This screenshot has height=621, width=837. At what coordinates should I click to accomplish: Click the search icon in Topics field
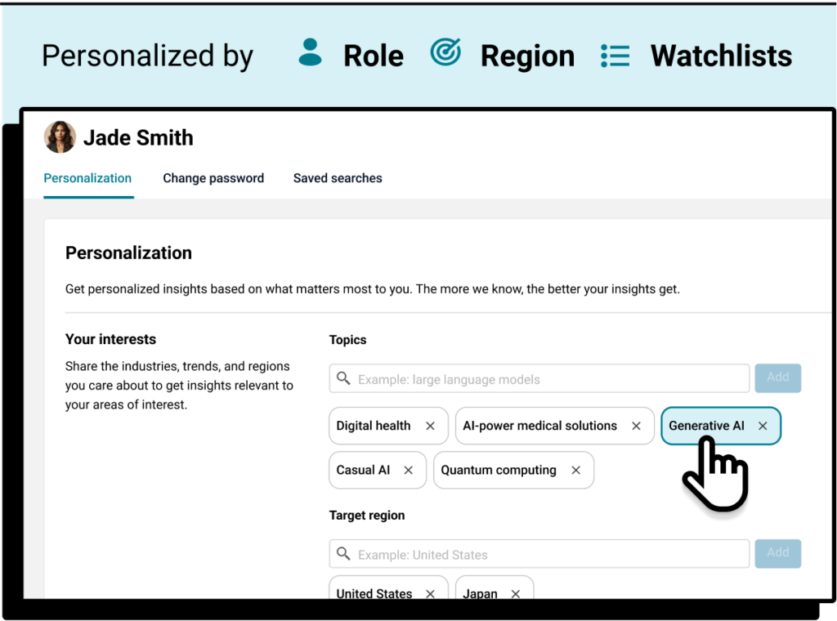tap(343, 379)
